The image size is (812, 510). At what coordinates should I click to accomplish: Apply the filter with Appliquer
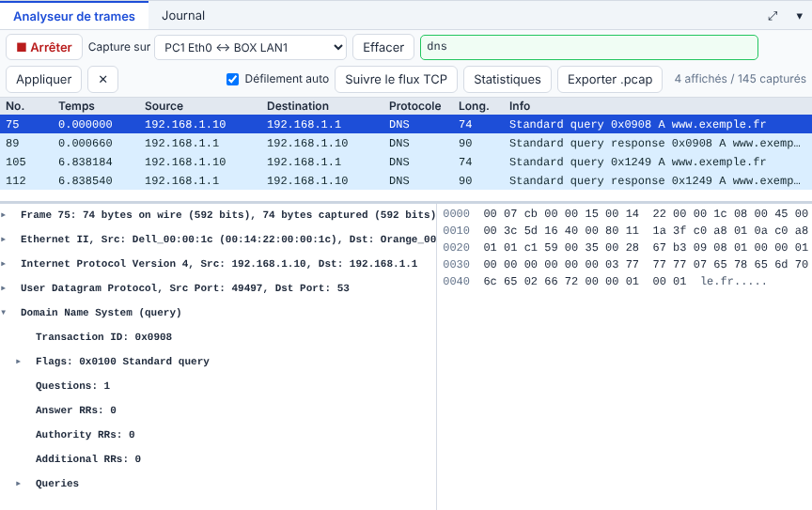(43, 79)
